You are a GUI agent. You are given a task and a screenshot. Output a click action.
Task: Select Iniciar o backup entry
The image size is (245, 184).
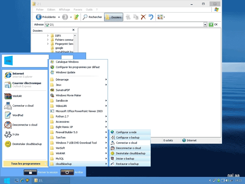[x=130, y=159]
